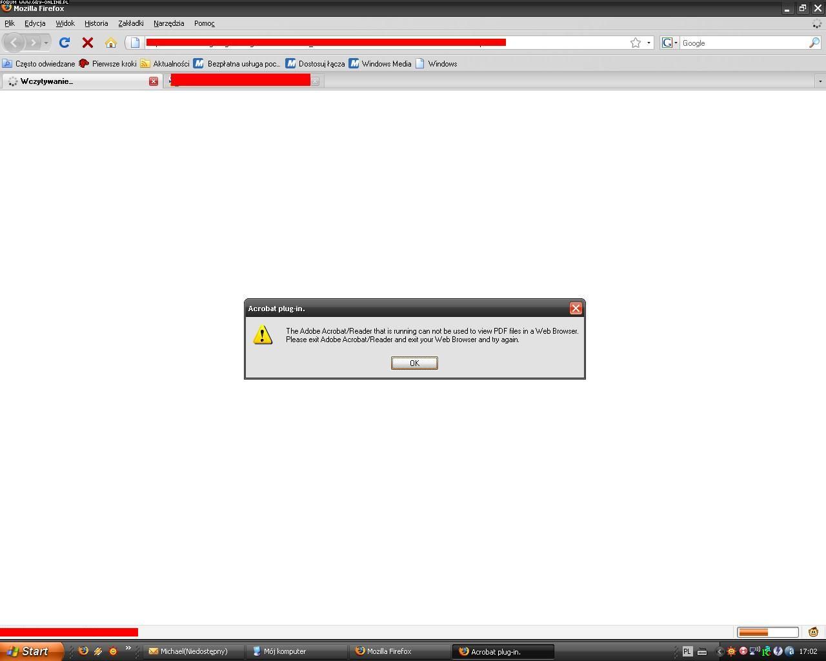Open the address bar history dropdown
This screenshot has width=826, height=661.
point(649,43)
